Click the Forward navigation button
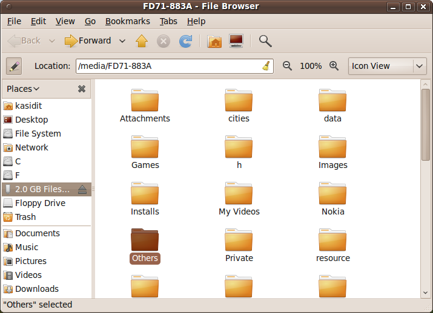Image resolution: width=433 pixels, height=313 pixels. [88, 41]
